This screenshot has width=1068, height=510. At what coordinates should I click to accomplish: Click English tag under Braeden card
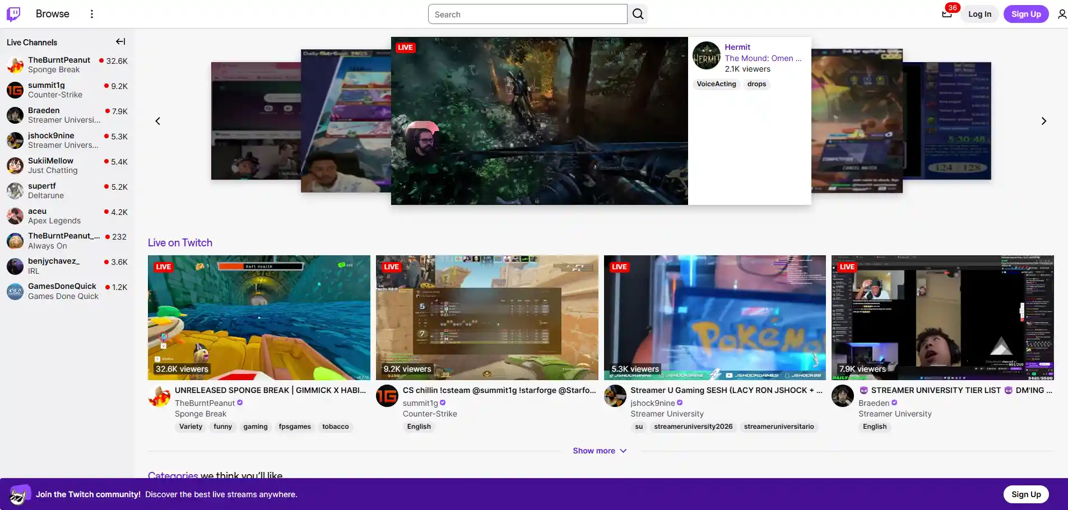[875, 427]
